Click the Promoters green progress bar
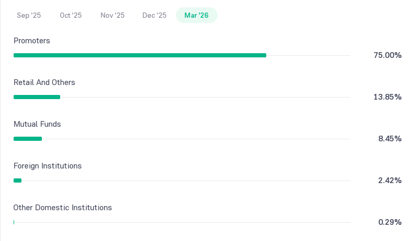Image resolution: width=418 pixels, height=241 pixels. tap(140, 55)
